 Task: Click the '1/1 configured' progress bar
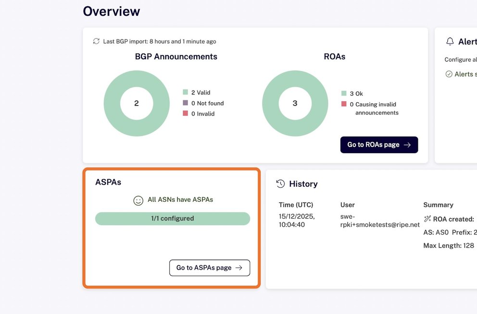(x=173, y=219)
